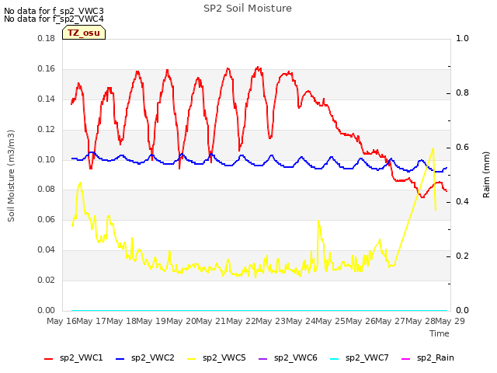Click the May 24 date tick label

301,321
